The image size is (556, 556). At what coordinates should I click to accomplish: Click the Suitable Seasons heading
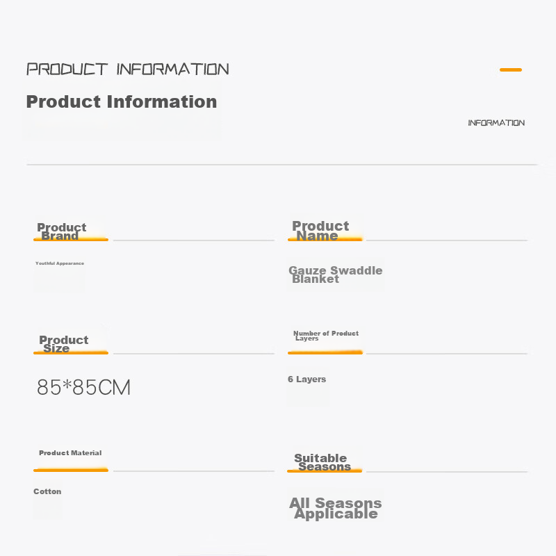click(322, 462)
